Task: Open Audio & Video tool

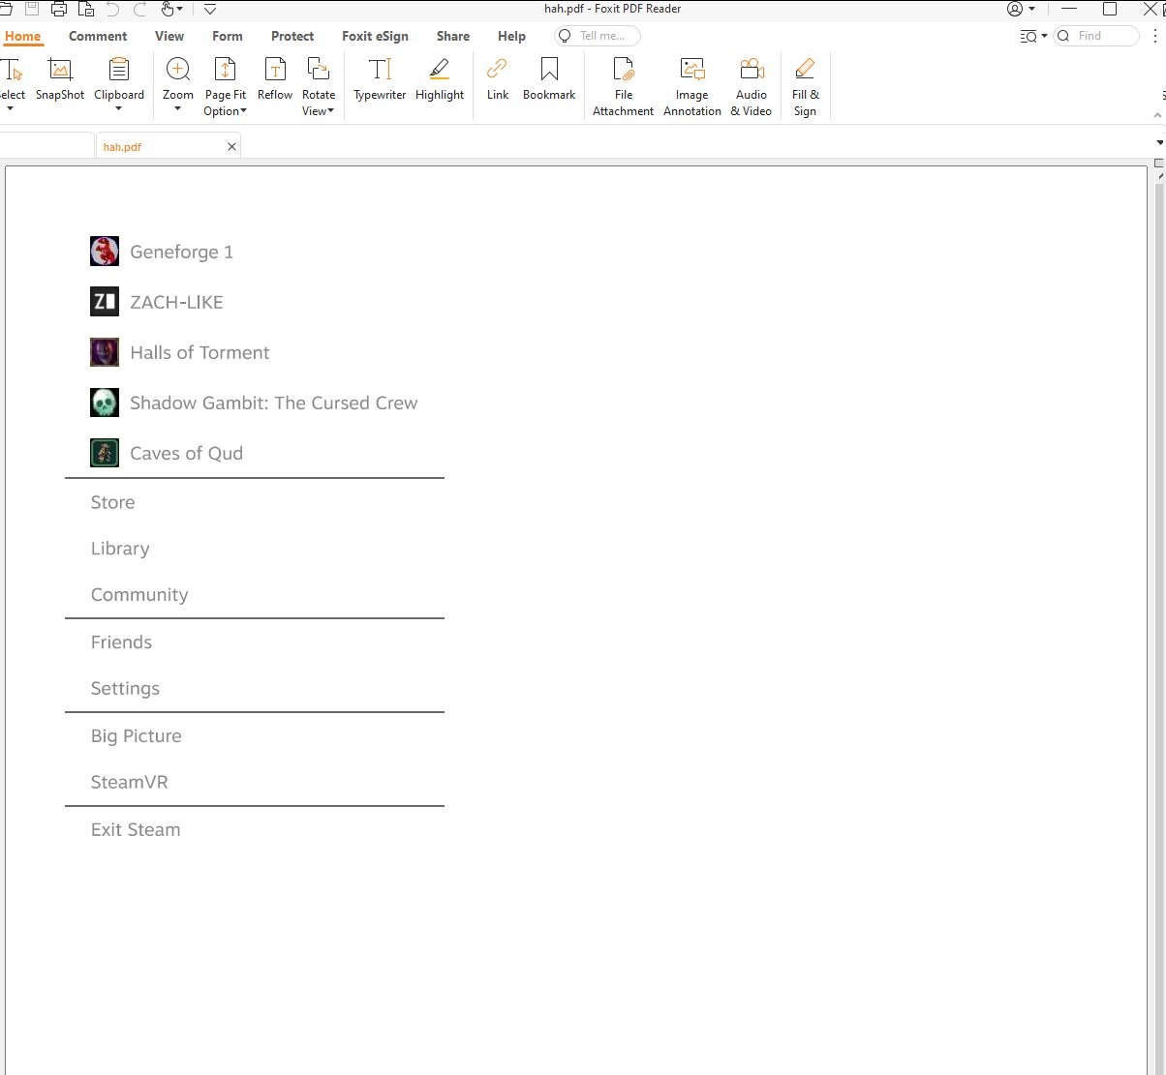Action: tap(752, 85)
